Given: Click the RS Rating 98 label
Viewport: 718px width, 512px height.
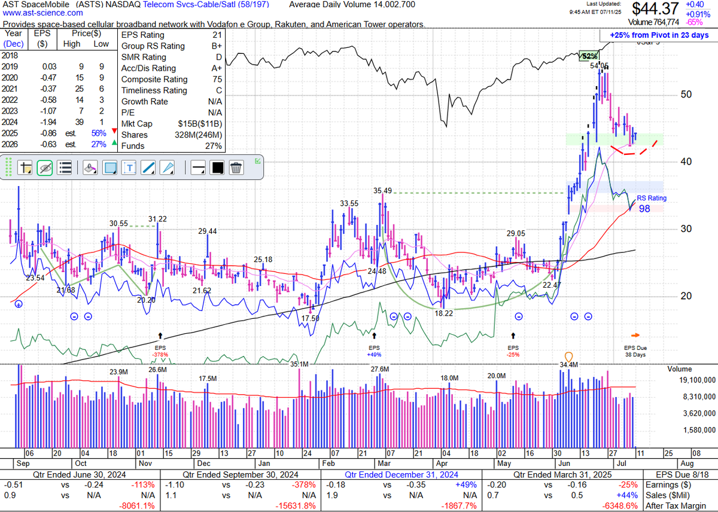Looking at the screenshot, I should click(651, 203).
